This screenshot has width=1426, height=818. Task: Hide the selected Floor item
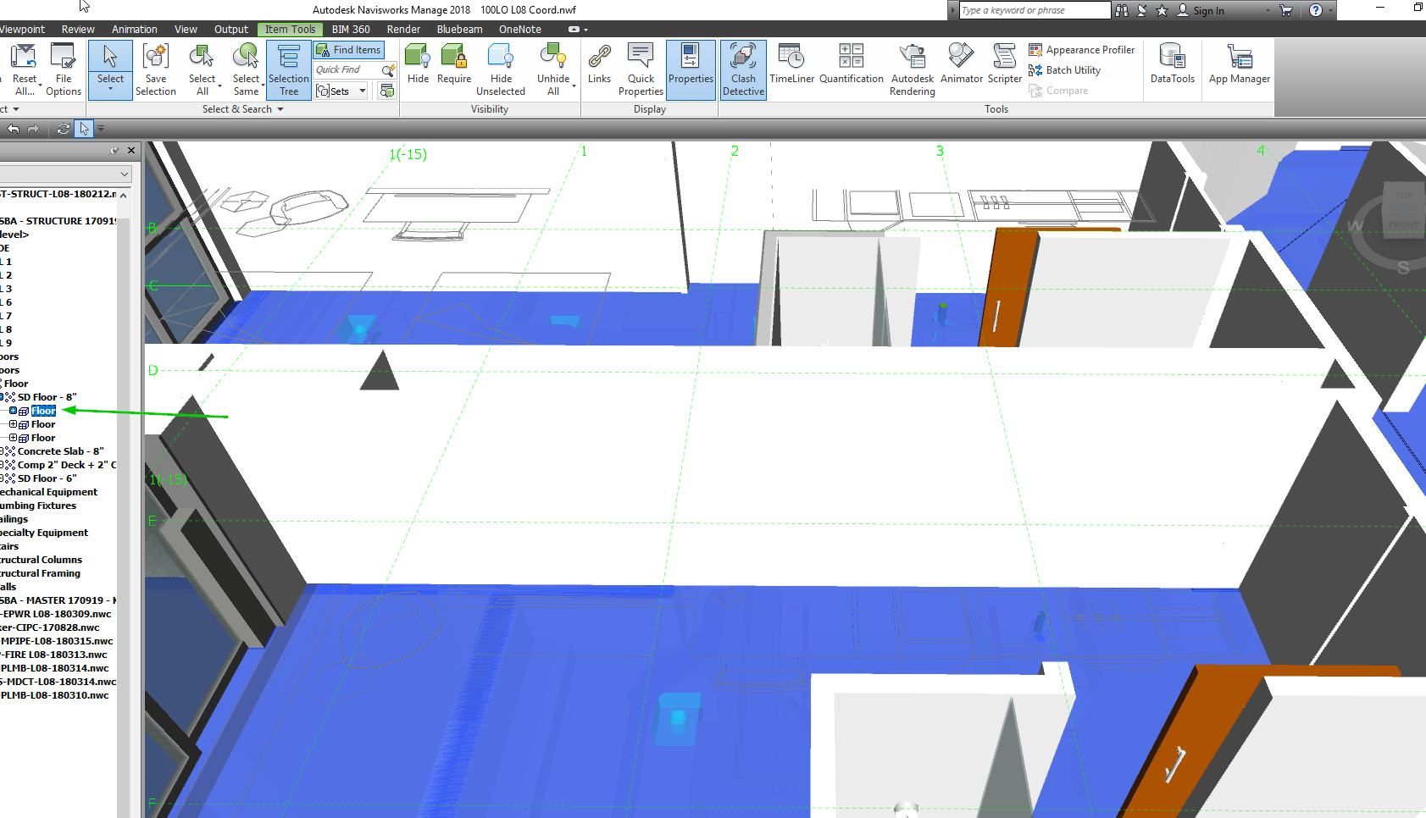[x=417, y=69]
